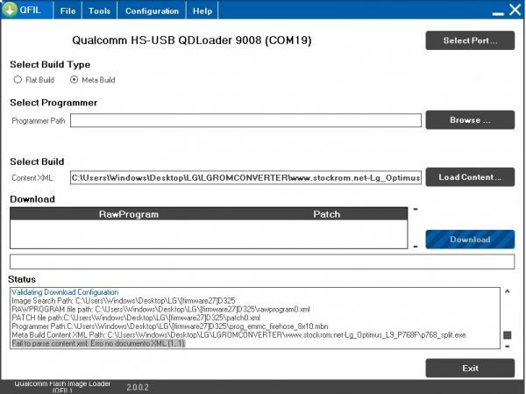Select the 'Validating Download Configuration' log line
This screenshot has height=394, width=526.
65,292
